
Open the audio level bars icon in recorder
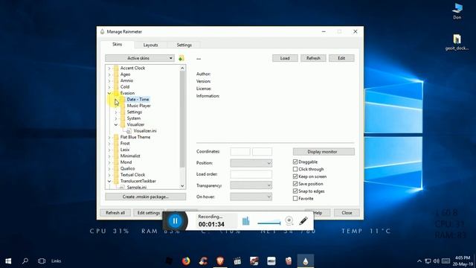(246, 221)
